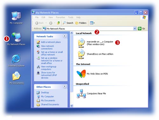Screen dimensions: 159x120
Task: Open My Documents desktop folder
Action: (x=17, y=78)
